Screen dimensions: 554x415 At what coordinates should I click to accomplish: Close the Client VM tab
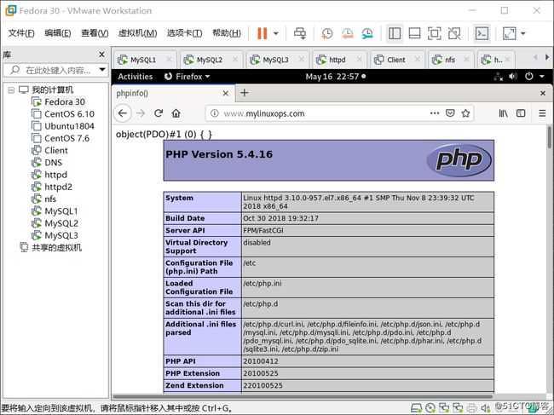pyautogui.click(x=418, y=60)
